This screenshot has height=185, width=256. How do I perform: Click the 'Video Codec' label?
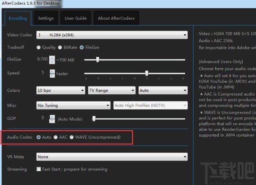click(20, 35)
